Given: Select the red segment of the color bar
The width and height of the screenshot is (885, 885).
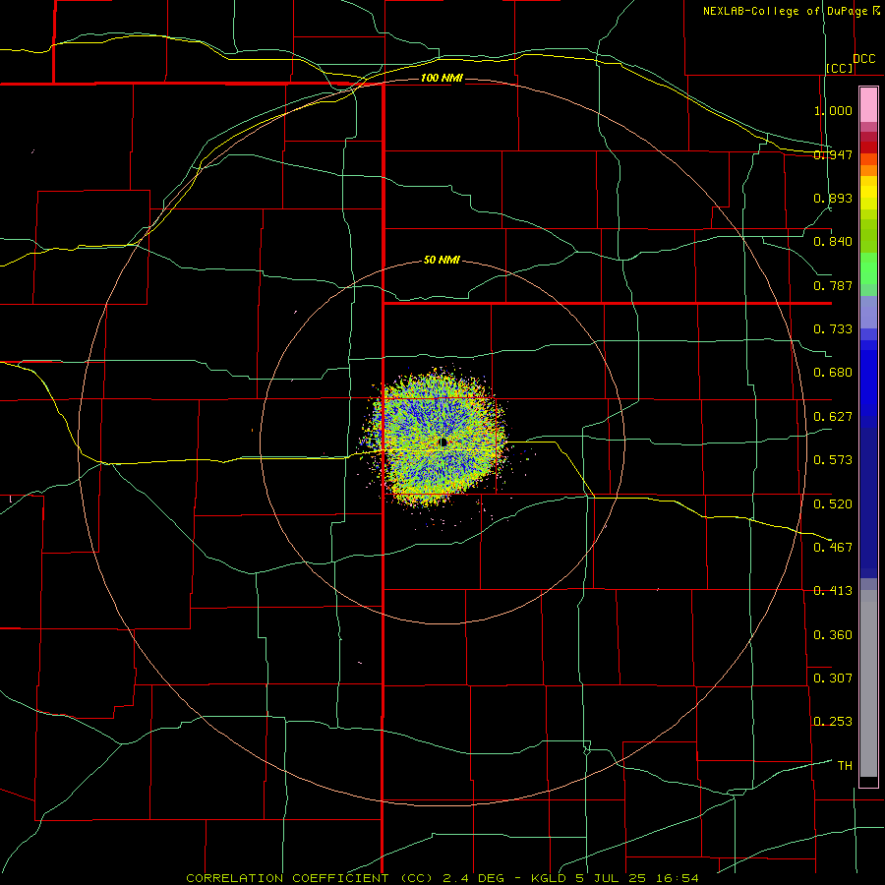Looking at the screenshot, I should point(868,147).
